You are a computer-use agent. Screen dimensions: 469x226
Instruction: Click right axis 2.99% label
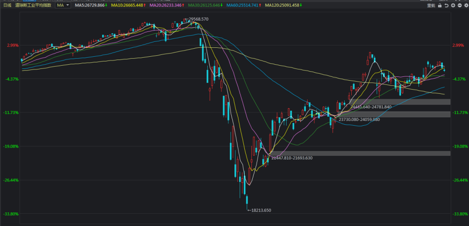pyautogui.click(x=458, y=45)
